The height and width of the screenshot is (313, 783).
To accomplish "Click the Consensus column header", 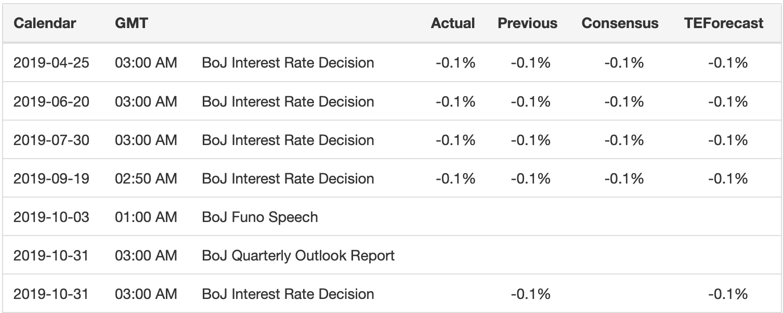I will pyautogui.click(x=620, y=23).
